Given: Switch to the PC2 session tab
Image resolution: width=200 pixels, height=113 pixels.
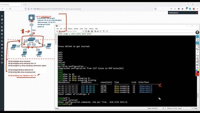Looking at the screenshot, I should click(x=79, y=34).
